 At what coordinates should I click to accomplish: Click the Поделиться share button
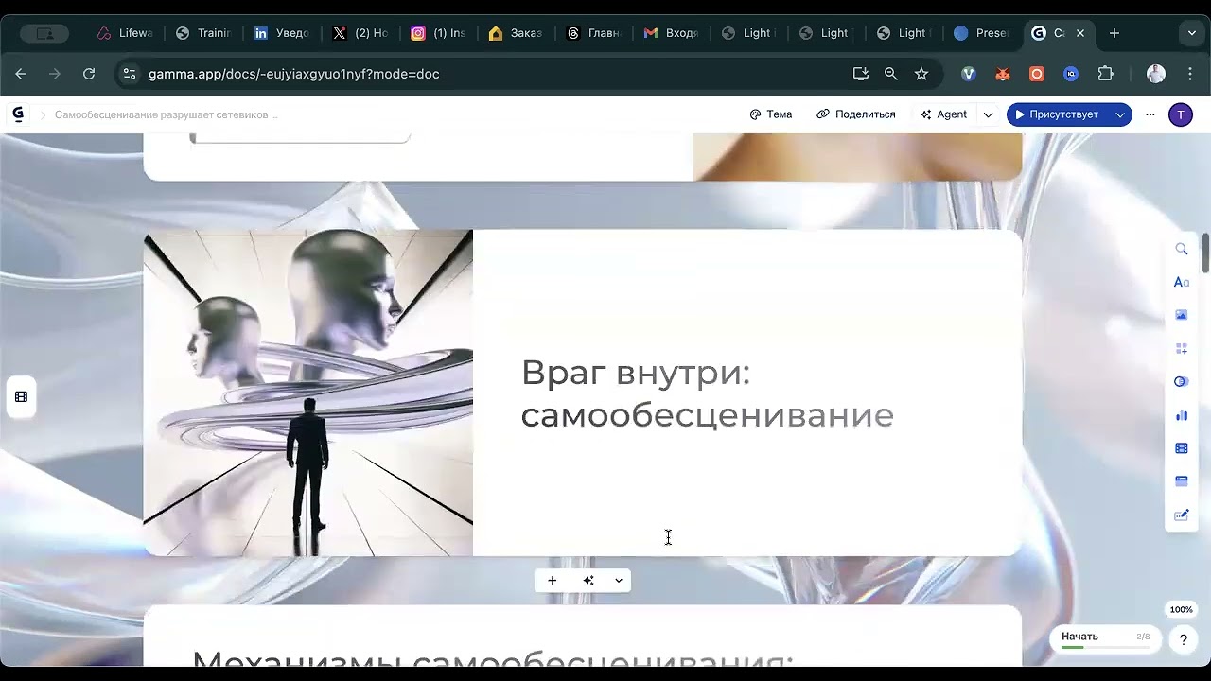[x=856, y=114]
